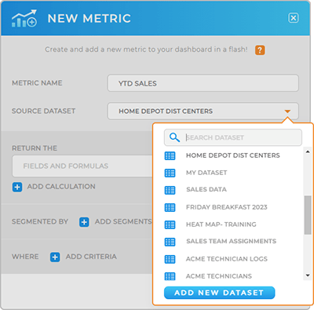Viewport: 314px width, 310px height.
Task: Pick FRIDAY BREAKFAST 2023 dataset
Action: tap(227, 207)
